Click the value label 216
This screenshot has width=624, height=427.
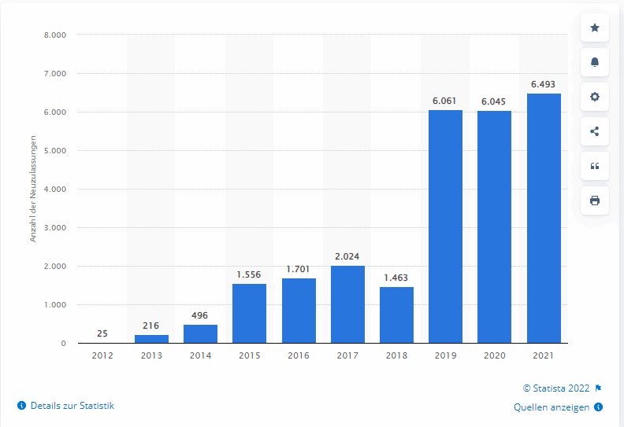[150, 326]
